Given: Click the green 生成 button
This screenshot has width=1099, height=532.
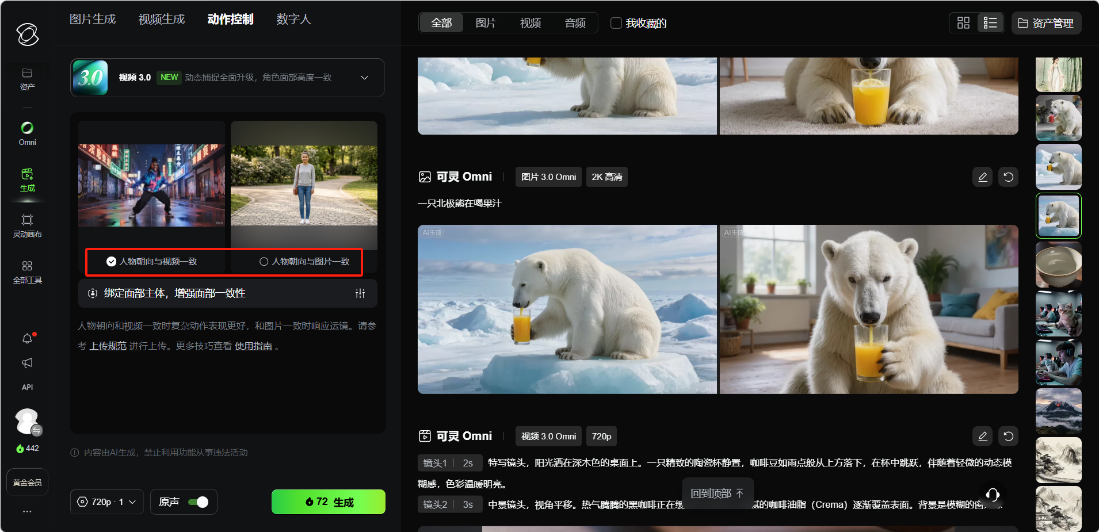Looking at the screenshot, I should pos(329,502).
